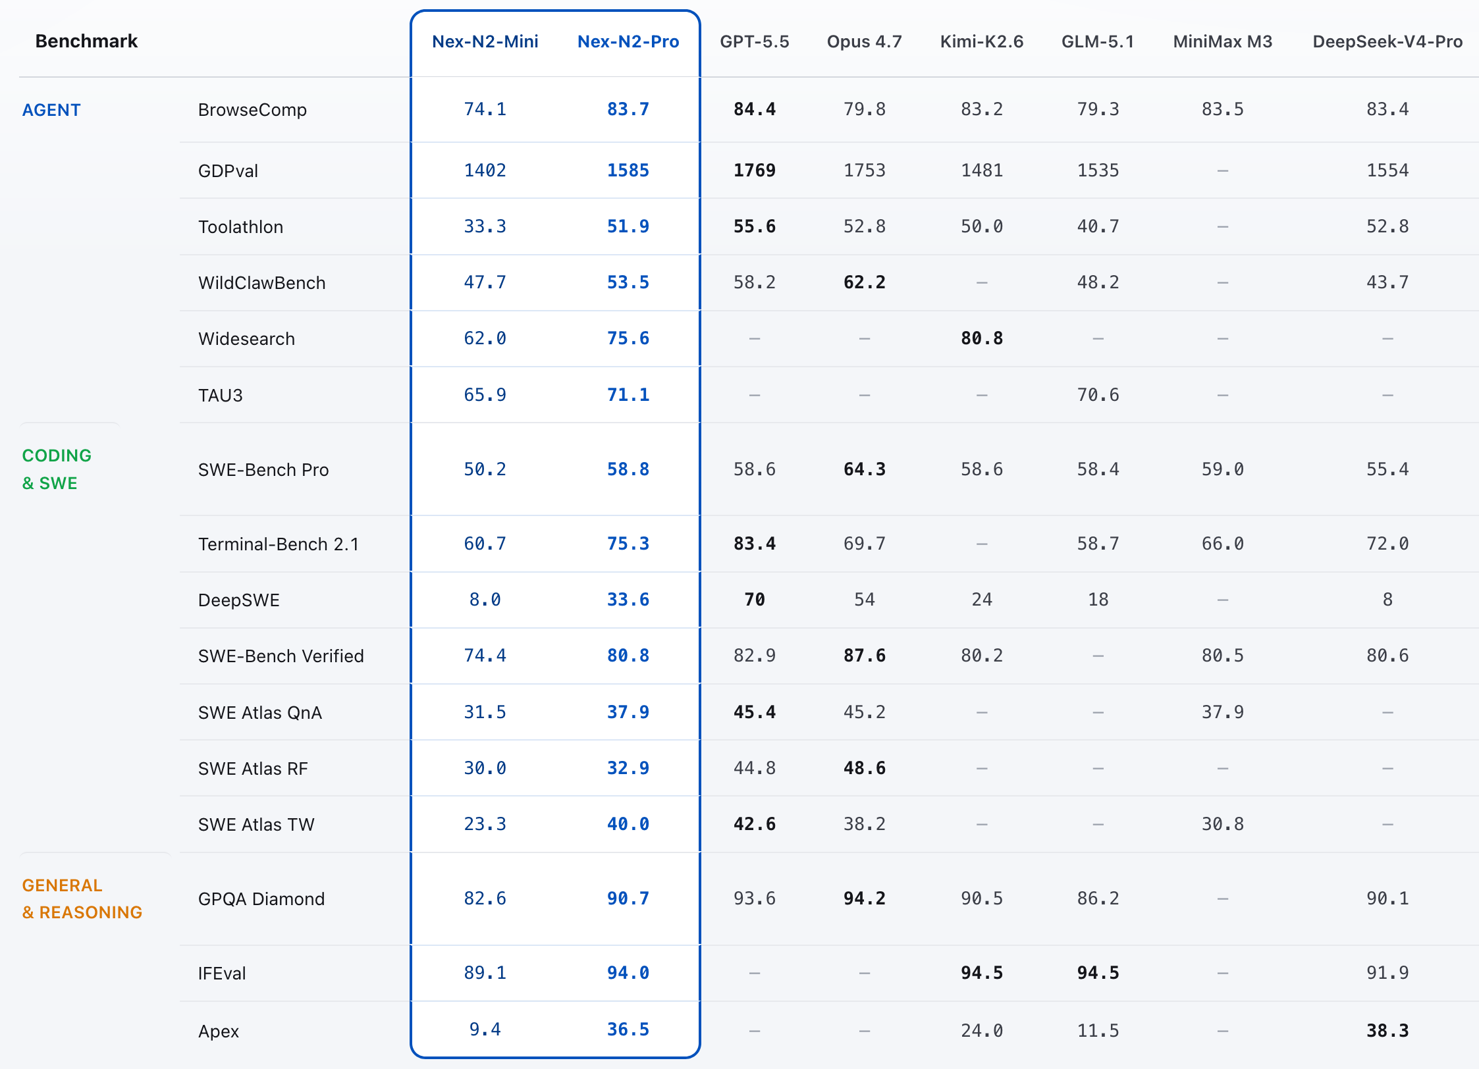Select SWE Atlas QnA "37.9" under MiniMax M3

[1223, 712]
